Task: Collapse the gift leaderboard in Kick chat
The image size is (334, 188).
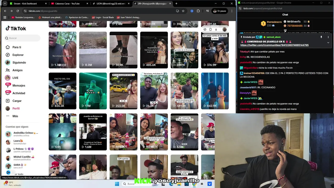Action: point(285,31)
